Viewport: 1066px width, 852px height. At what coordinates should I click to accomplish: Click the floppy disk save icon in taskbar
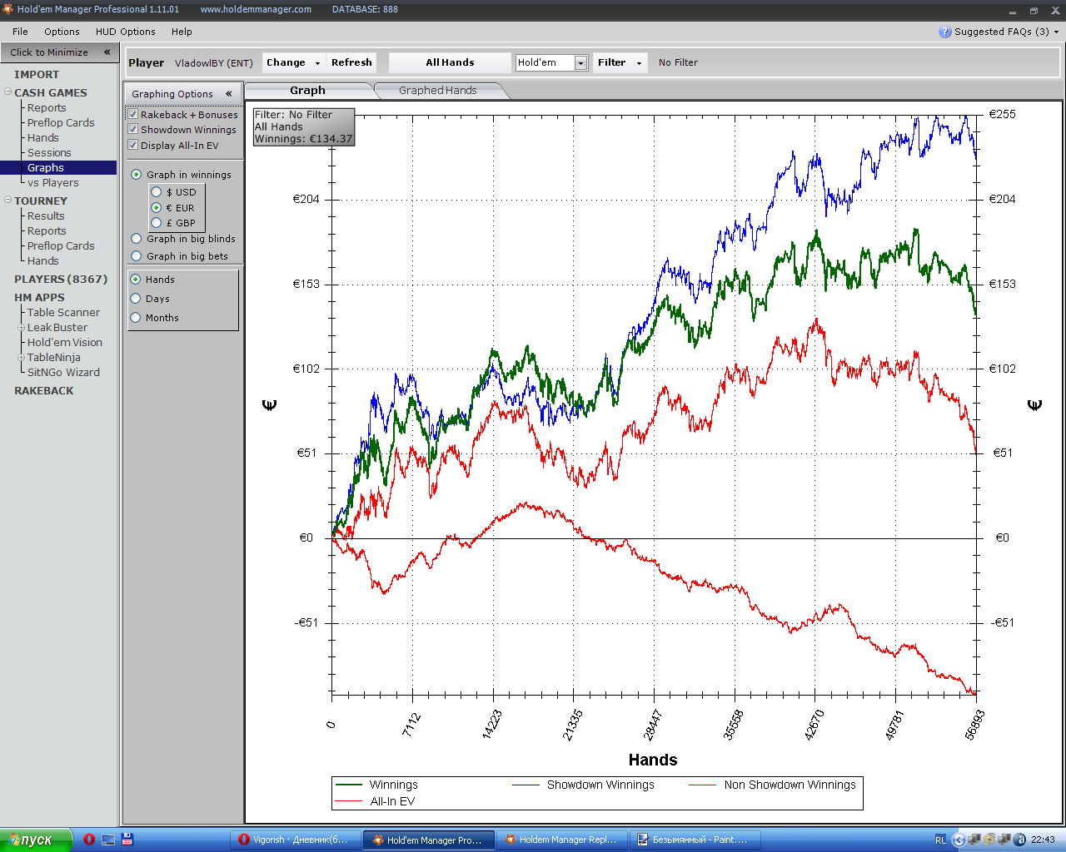coord(127,840)
